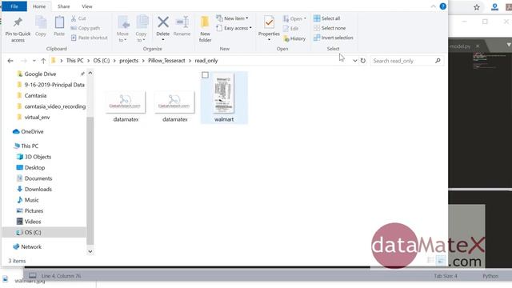
Task: Open Downloads in sidebar
Action: 38,189
